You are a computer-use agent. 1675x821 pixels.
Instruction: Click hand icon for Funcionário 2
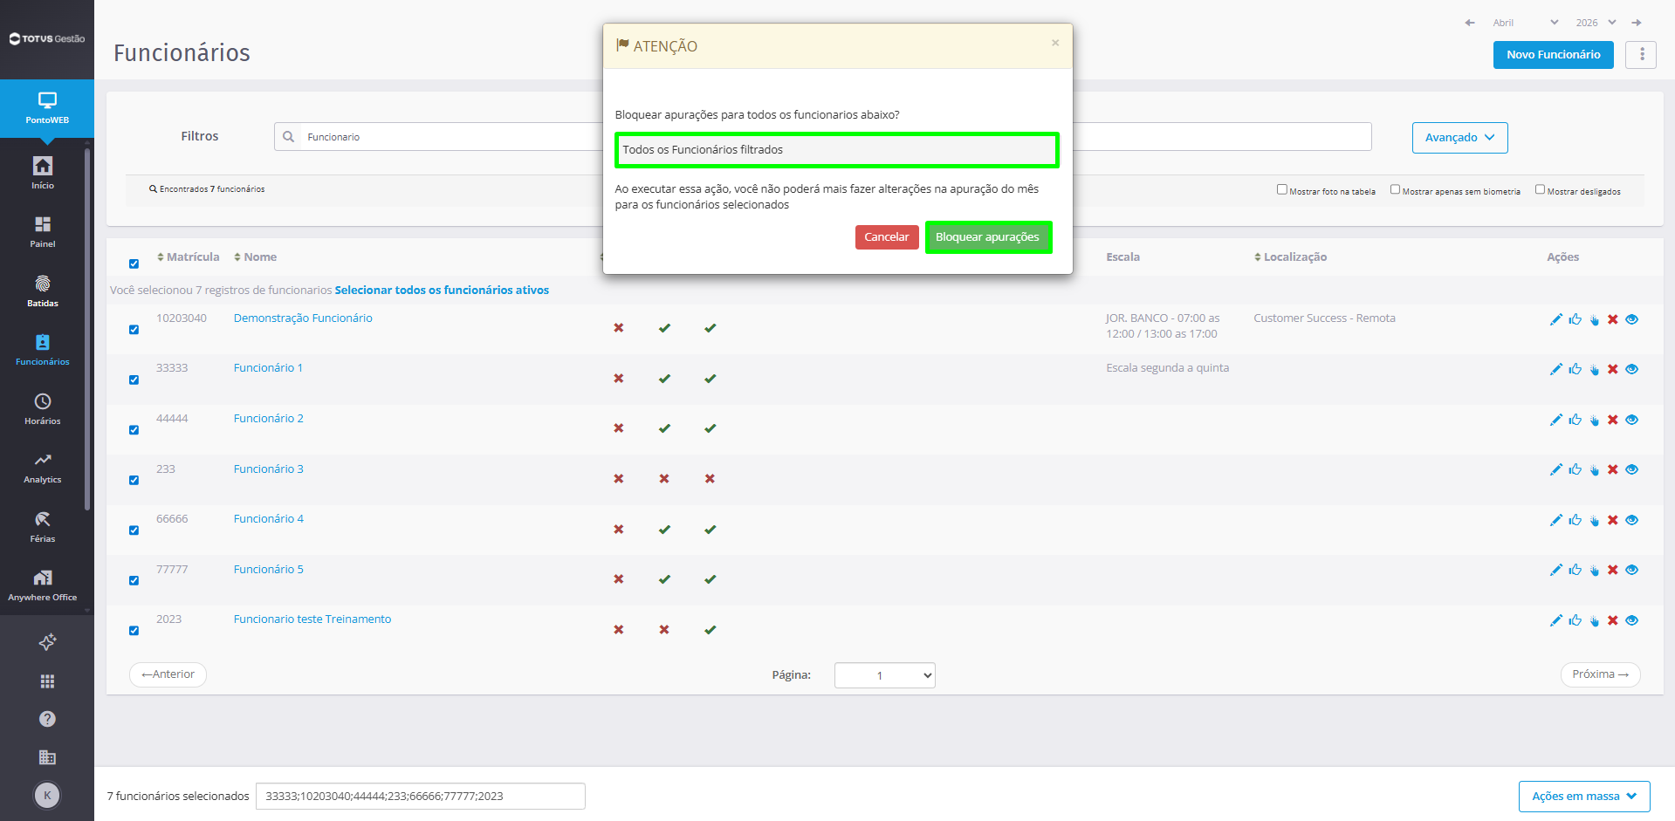(1594, 420)
